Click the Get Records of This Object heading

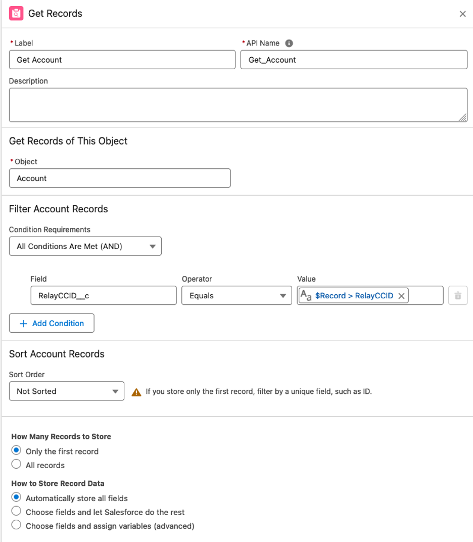[x=68, y=141]
